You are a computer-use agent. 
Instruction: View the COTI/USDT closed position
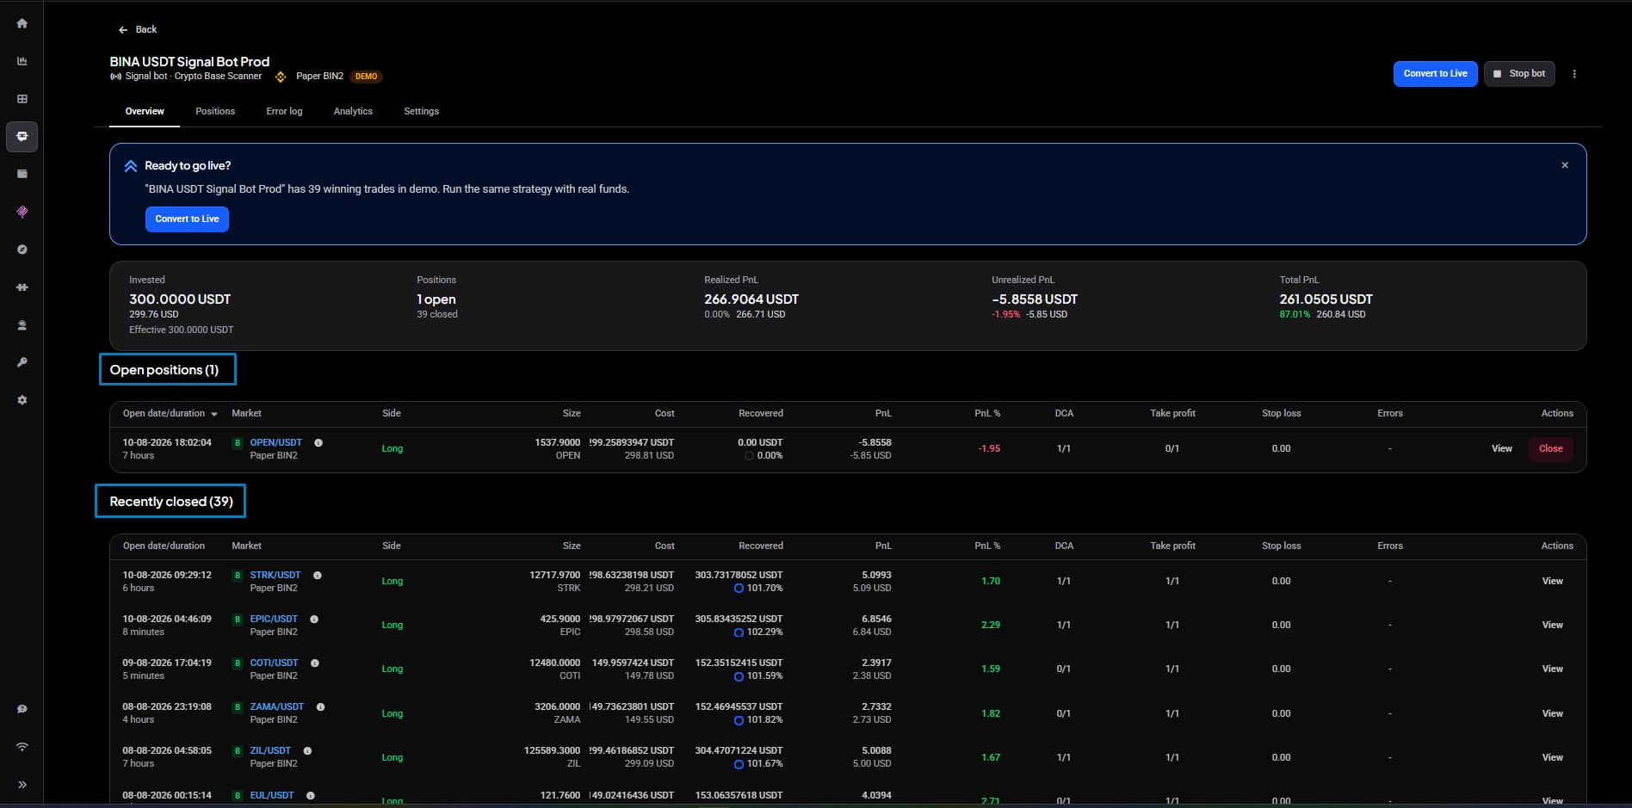[1552, 669]
